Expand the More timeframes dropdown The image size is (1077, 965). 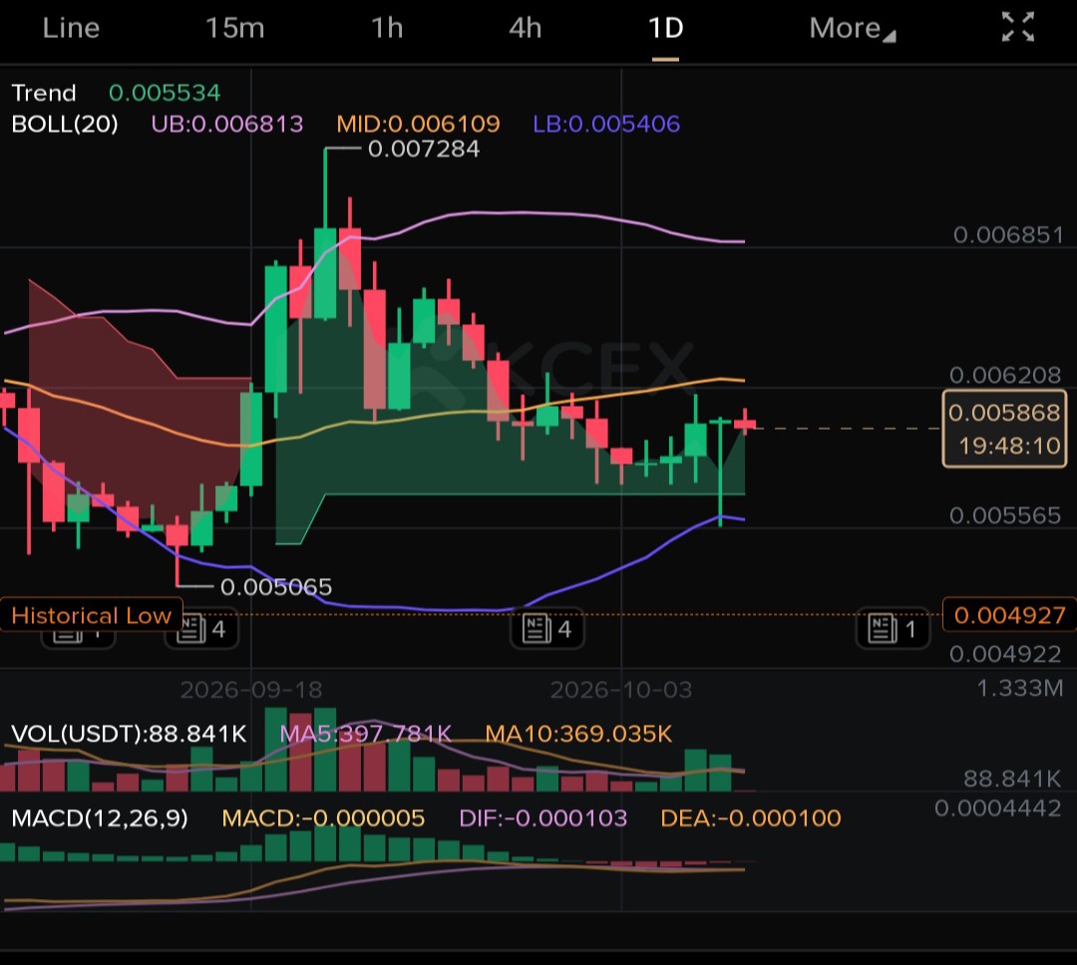853,28
